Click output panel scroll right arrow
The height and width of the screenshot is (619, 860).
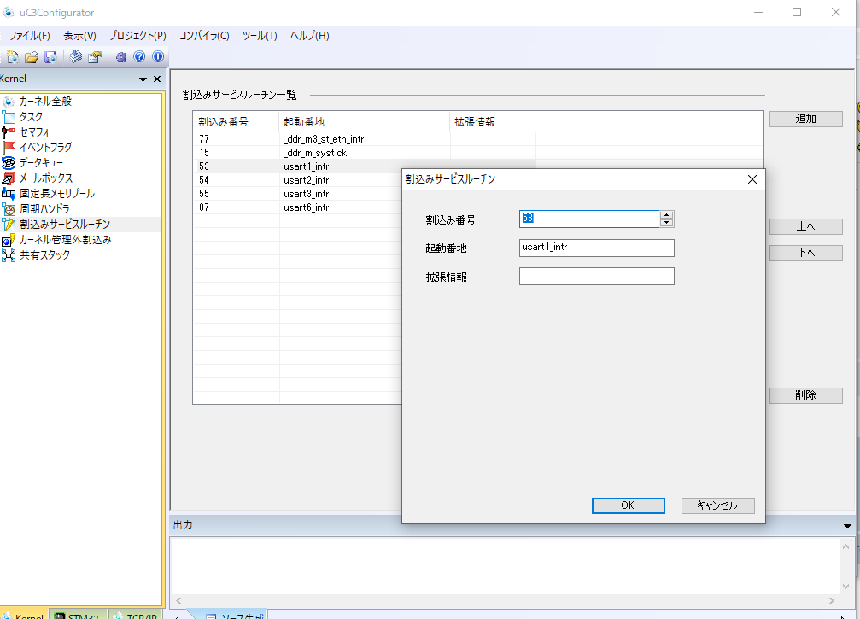(x=832, y=600)
